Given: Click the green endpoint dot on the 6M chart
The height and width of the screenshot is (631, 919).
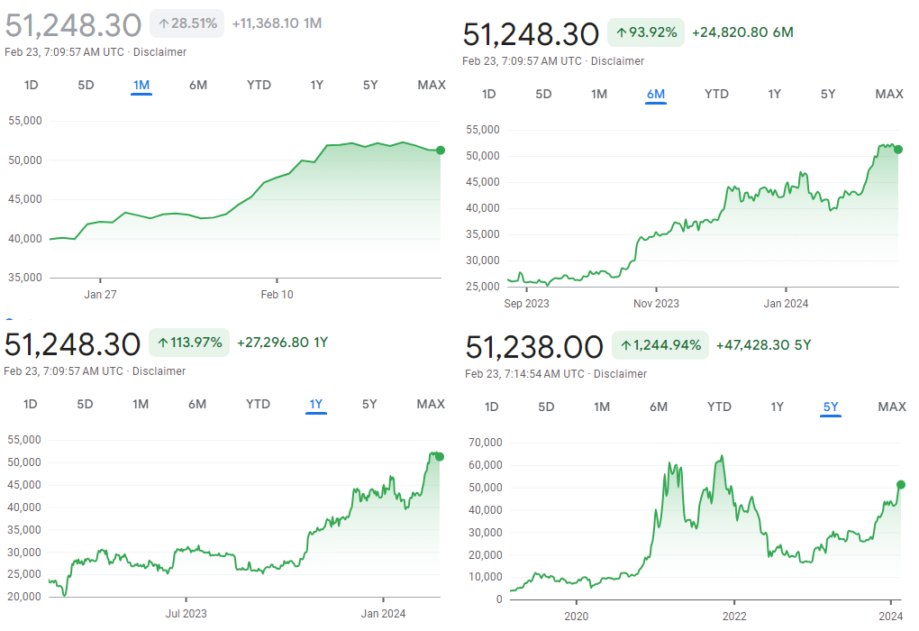Looking at the screenshot, I should tap(897, 149).
